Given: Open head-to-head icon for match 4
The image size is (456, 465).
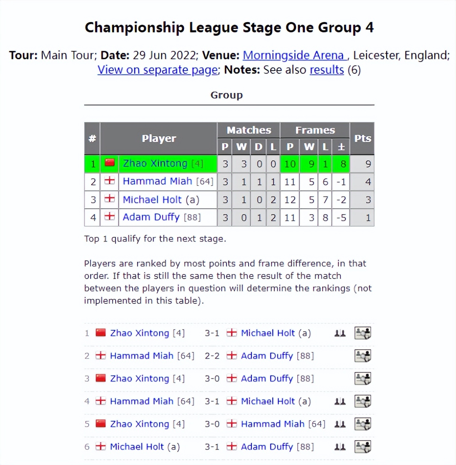Looking at the screenshot, I should (340, 401).
